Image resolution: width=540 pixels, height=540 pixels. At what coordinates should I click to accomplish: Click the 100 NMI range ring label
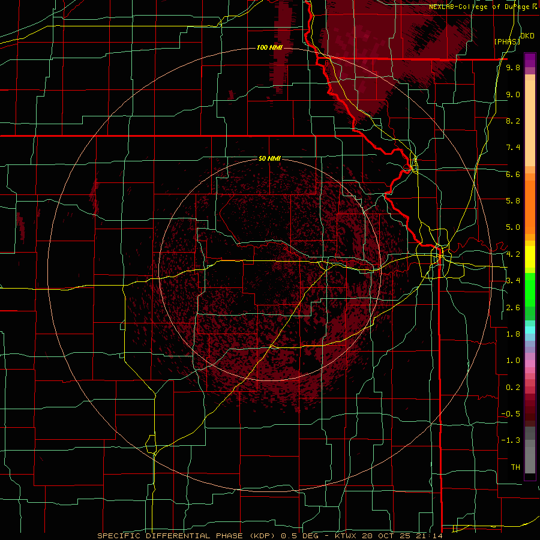[269, 47]
